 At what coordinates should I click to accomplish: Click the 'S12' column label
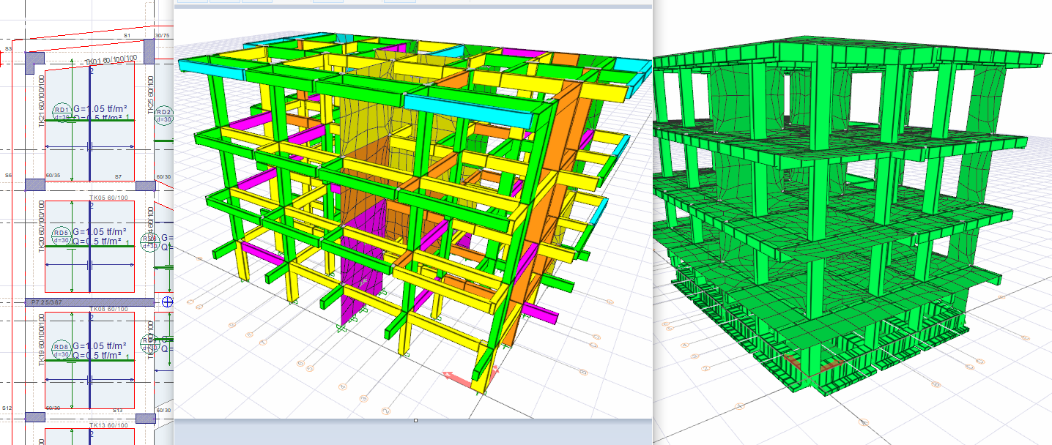click(x=7, y=408)
